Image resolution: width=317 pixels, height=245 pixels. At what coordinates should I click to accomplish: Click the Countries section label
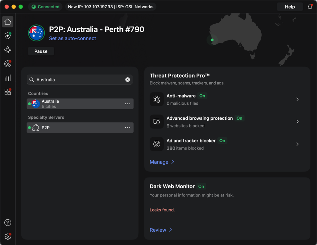[38, 93]
